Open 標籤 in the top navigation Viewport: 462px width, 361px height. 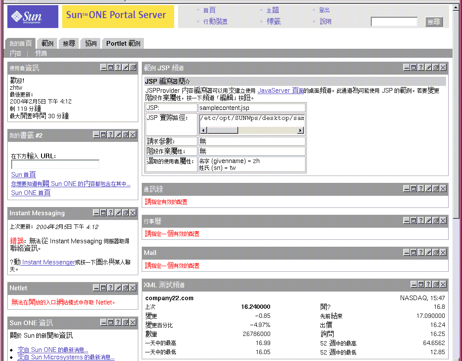point(274,22)
